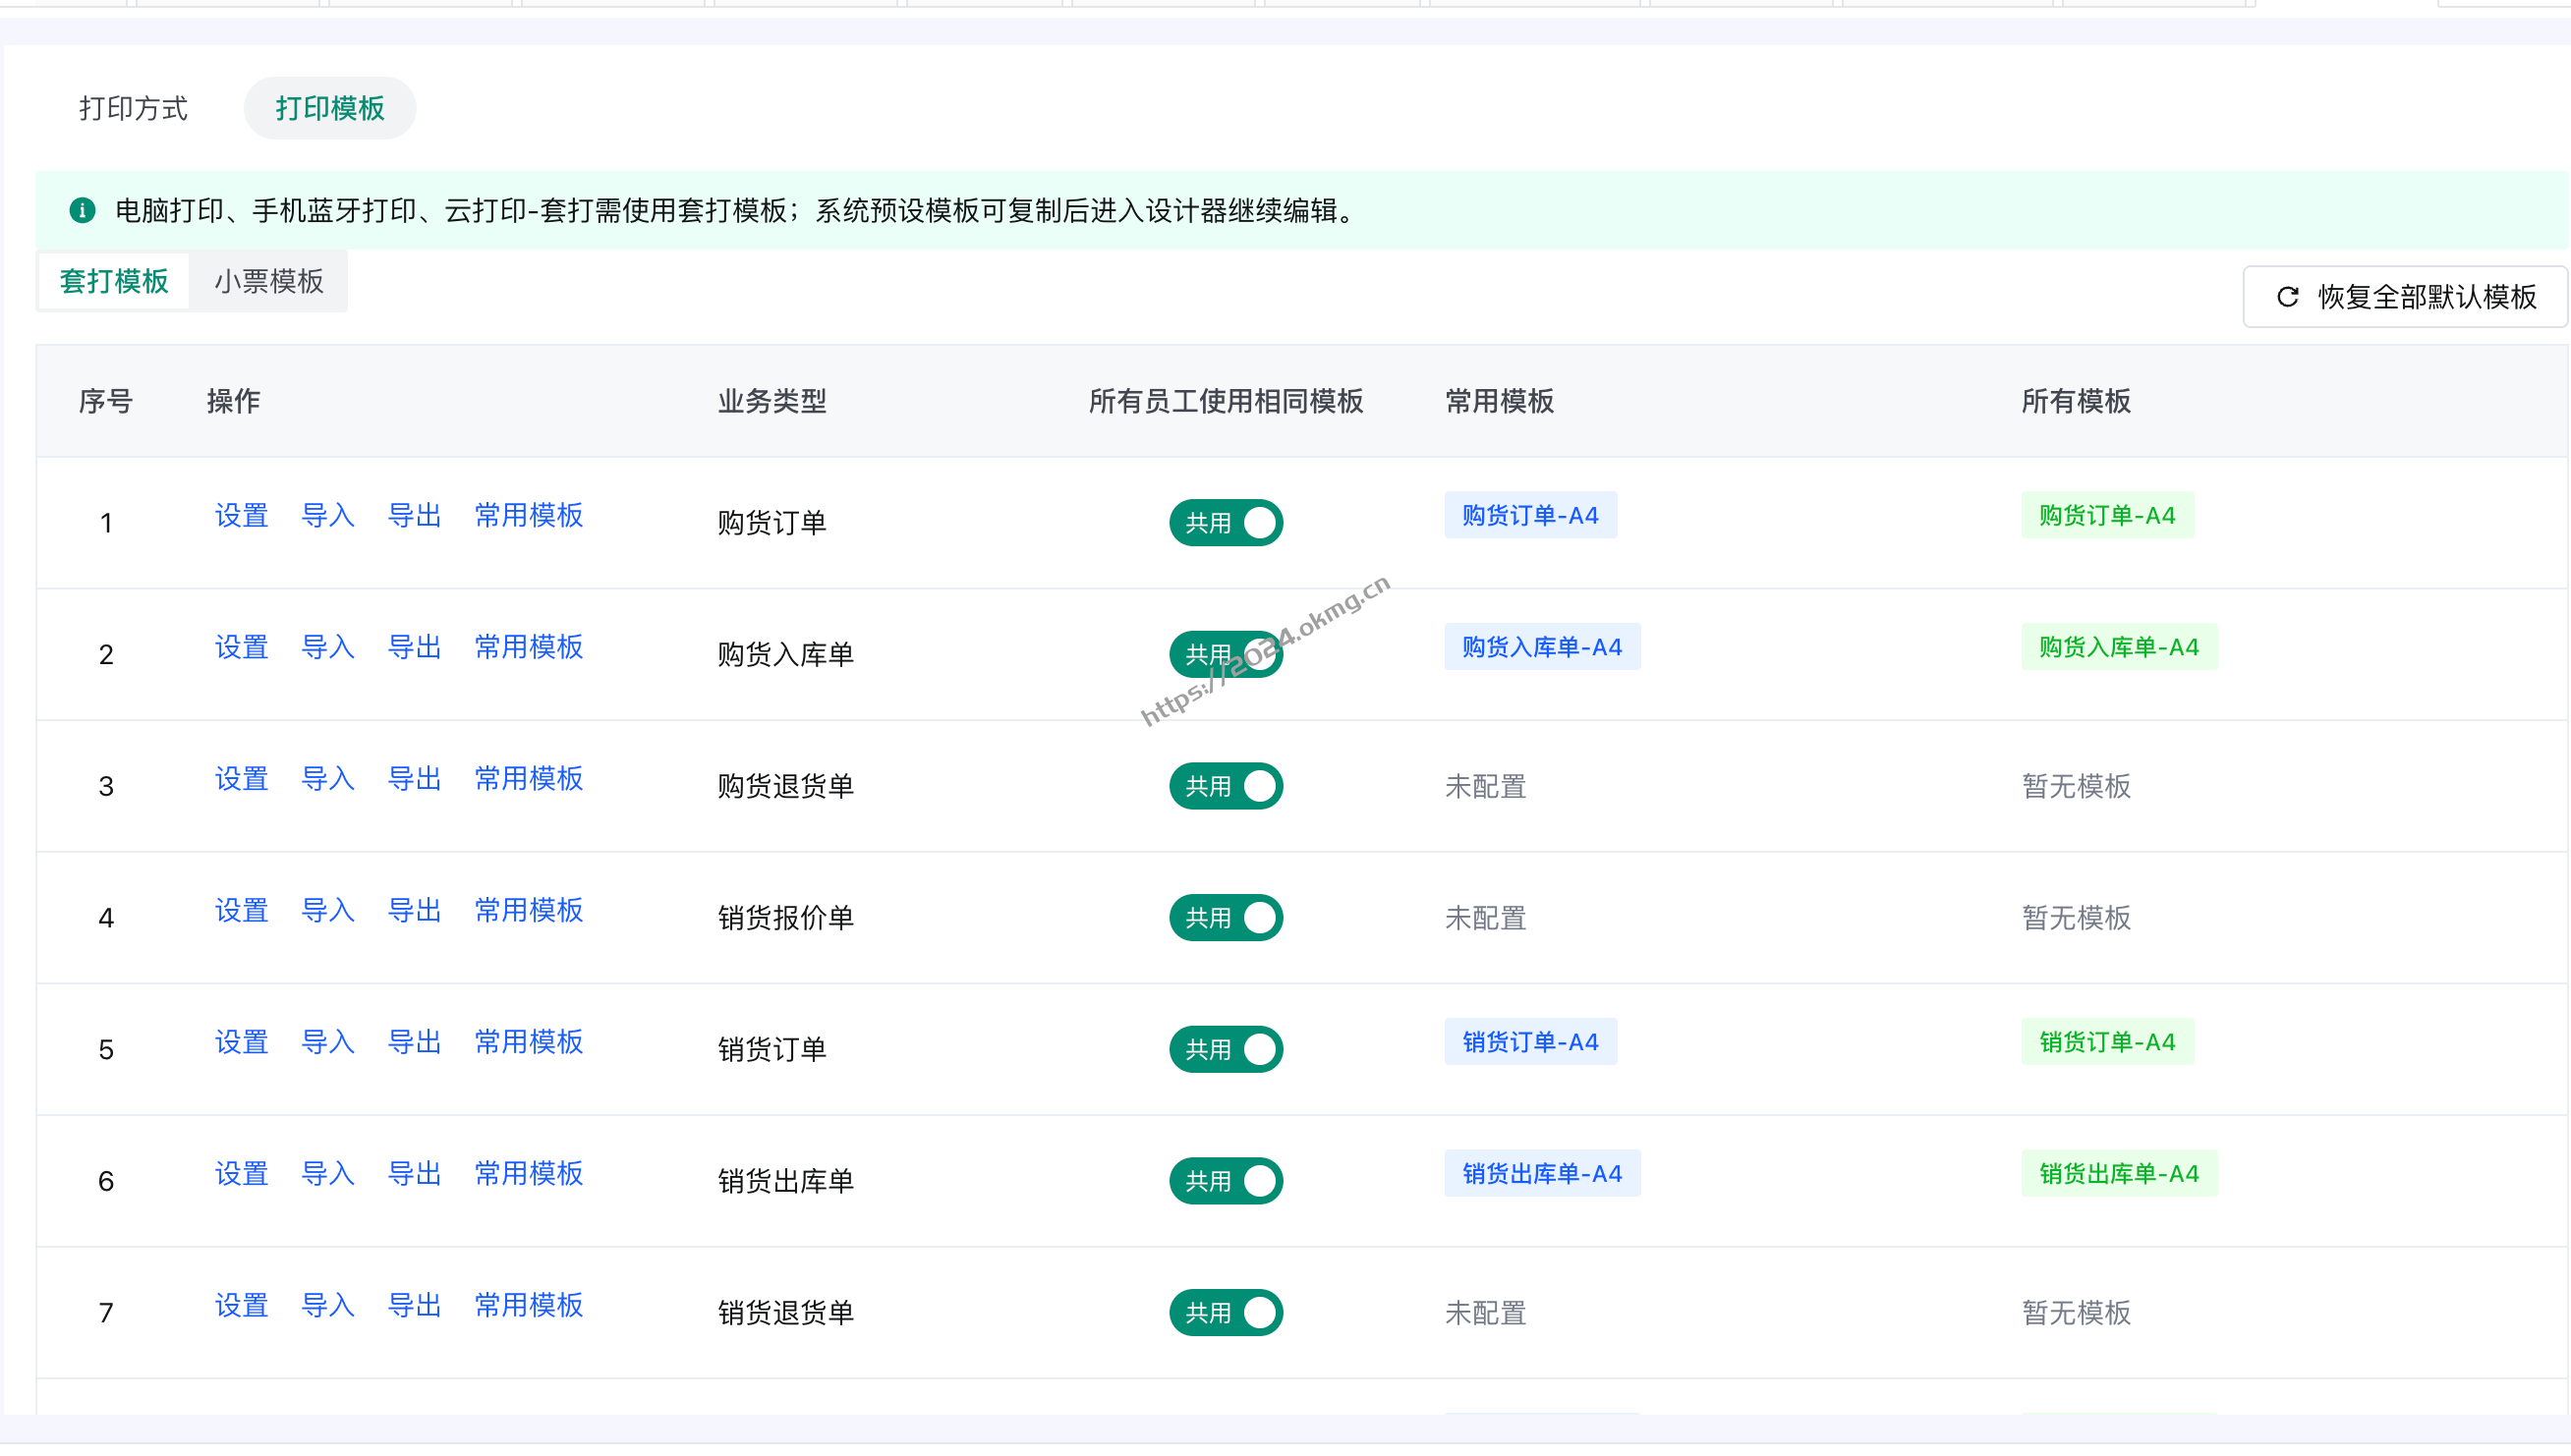Toggle 共用 switch for 销货出库单
This screenshot has height=1456, width=2571.
(1226, 1181)
